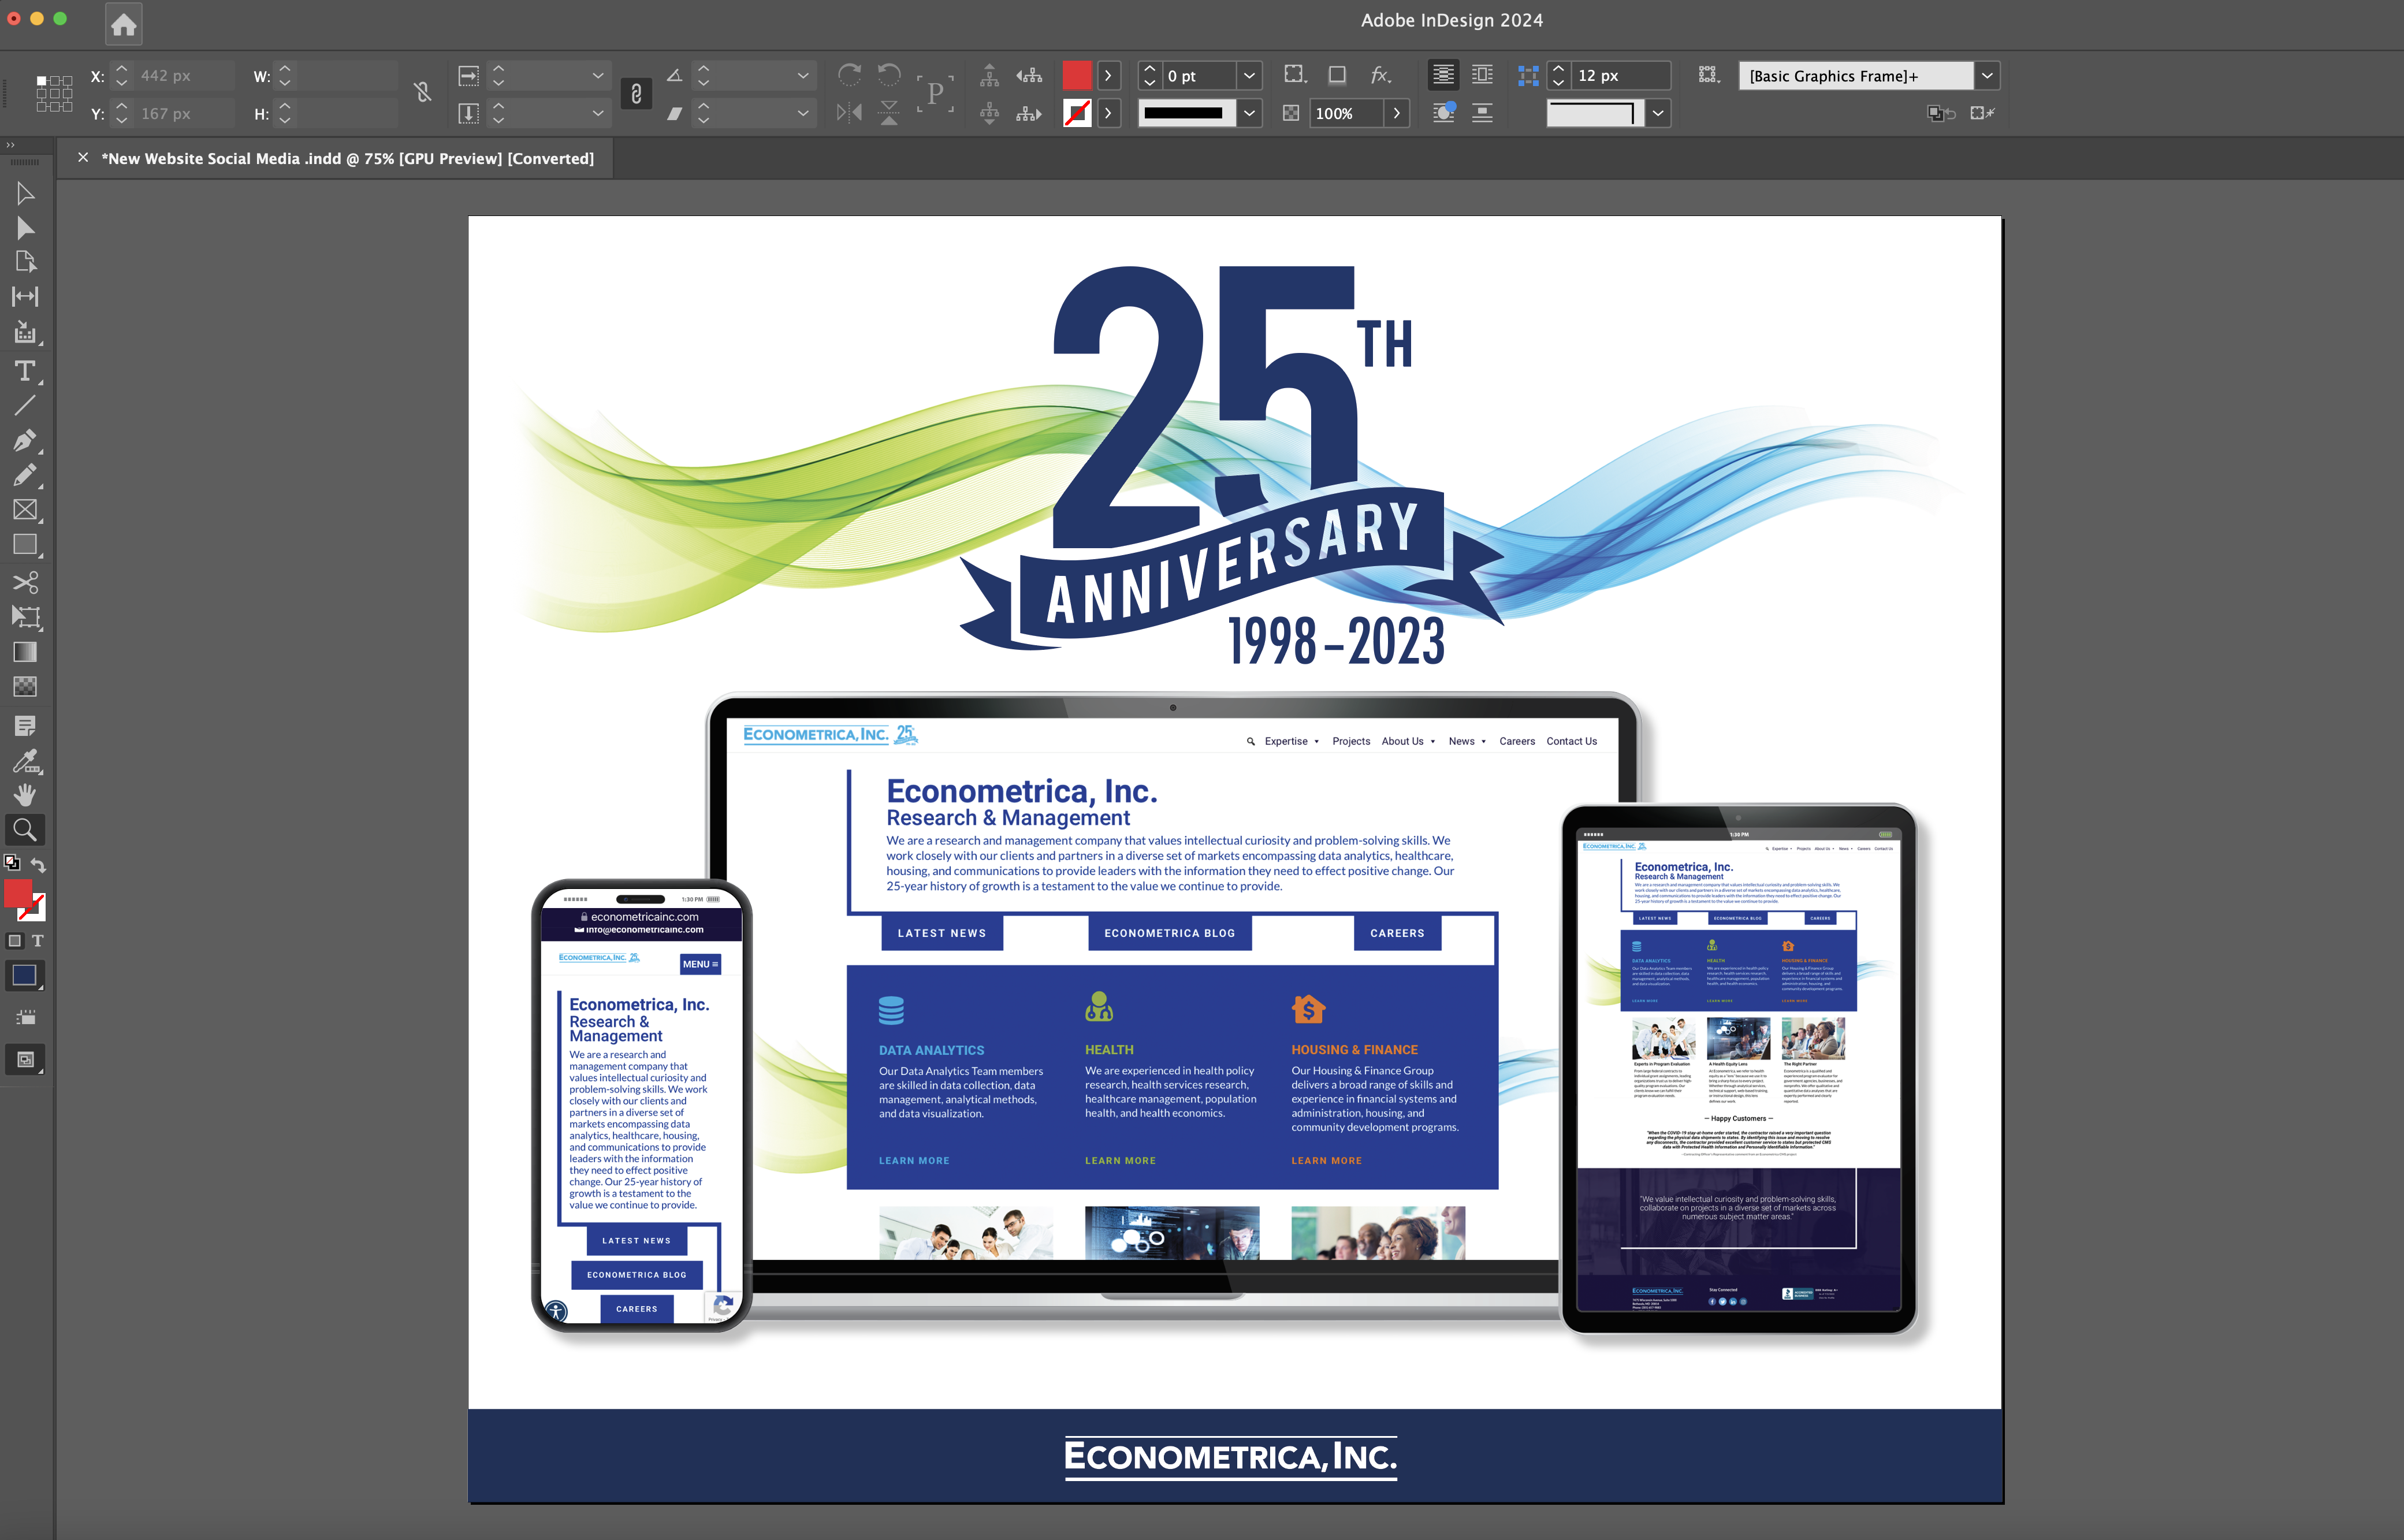Click the Default Fill and Stroke icon
The height and width of the screenshot is (1540, 2404).
[12, 862]
